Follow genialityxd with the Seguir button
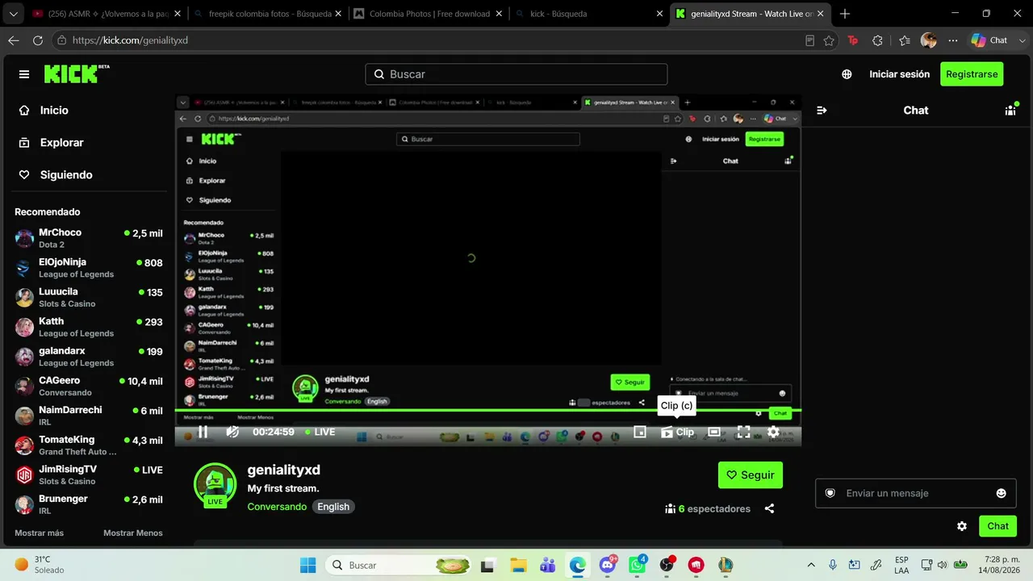This screenshot has width=1033, height=581. [x=751, y=475]
